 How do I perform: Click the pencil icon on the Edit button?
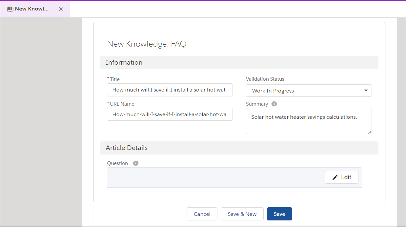coord(335,177)
